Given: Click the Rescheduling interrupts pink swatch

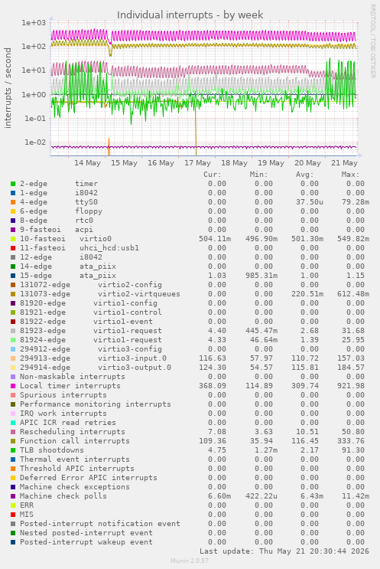Looking at the screenshot, I should (13, 432).
